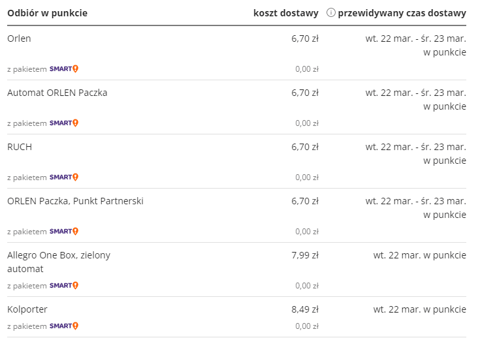Click the koszt dostawy column header

point(286,13)
